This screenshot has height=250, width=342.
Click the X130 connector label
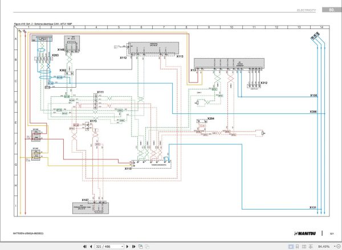click(x=313, y=96)
